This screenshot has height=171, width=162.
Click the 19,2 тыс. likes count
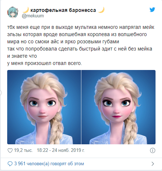[x=23, y=150]
